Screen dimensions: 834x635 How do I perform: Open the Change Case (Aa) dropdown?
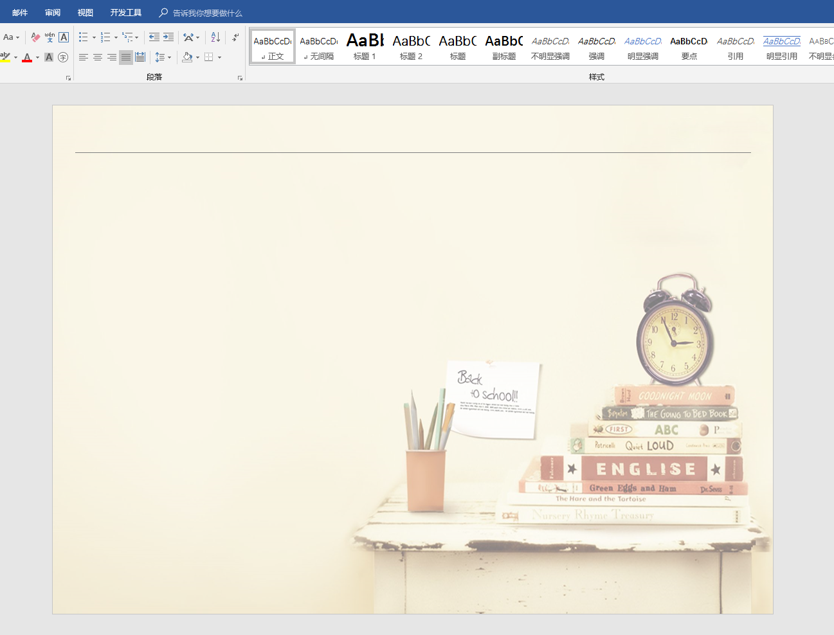12,37
